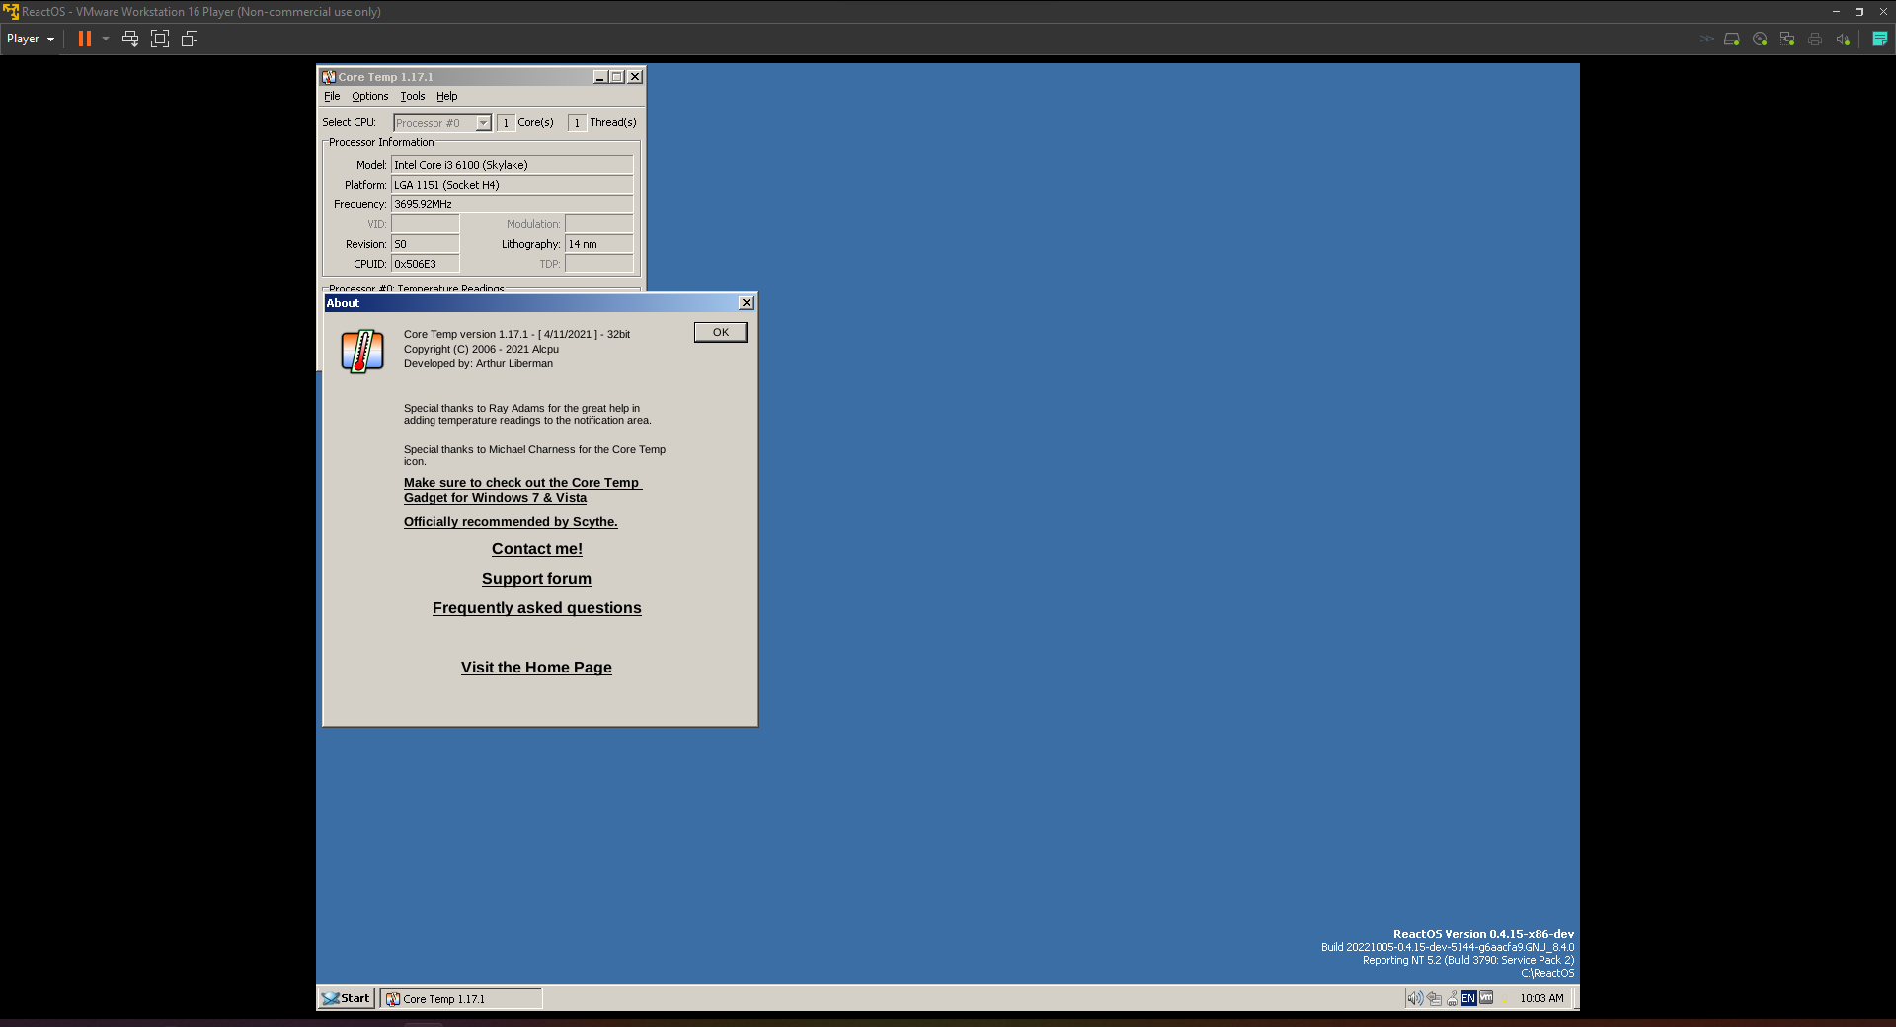Click the CD/DVD drive icon in VMware toolbar

1760,39
